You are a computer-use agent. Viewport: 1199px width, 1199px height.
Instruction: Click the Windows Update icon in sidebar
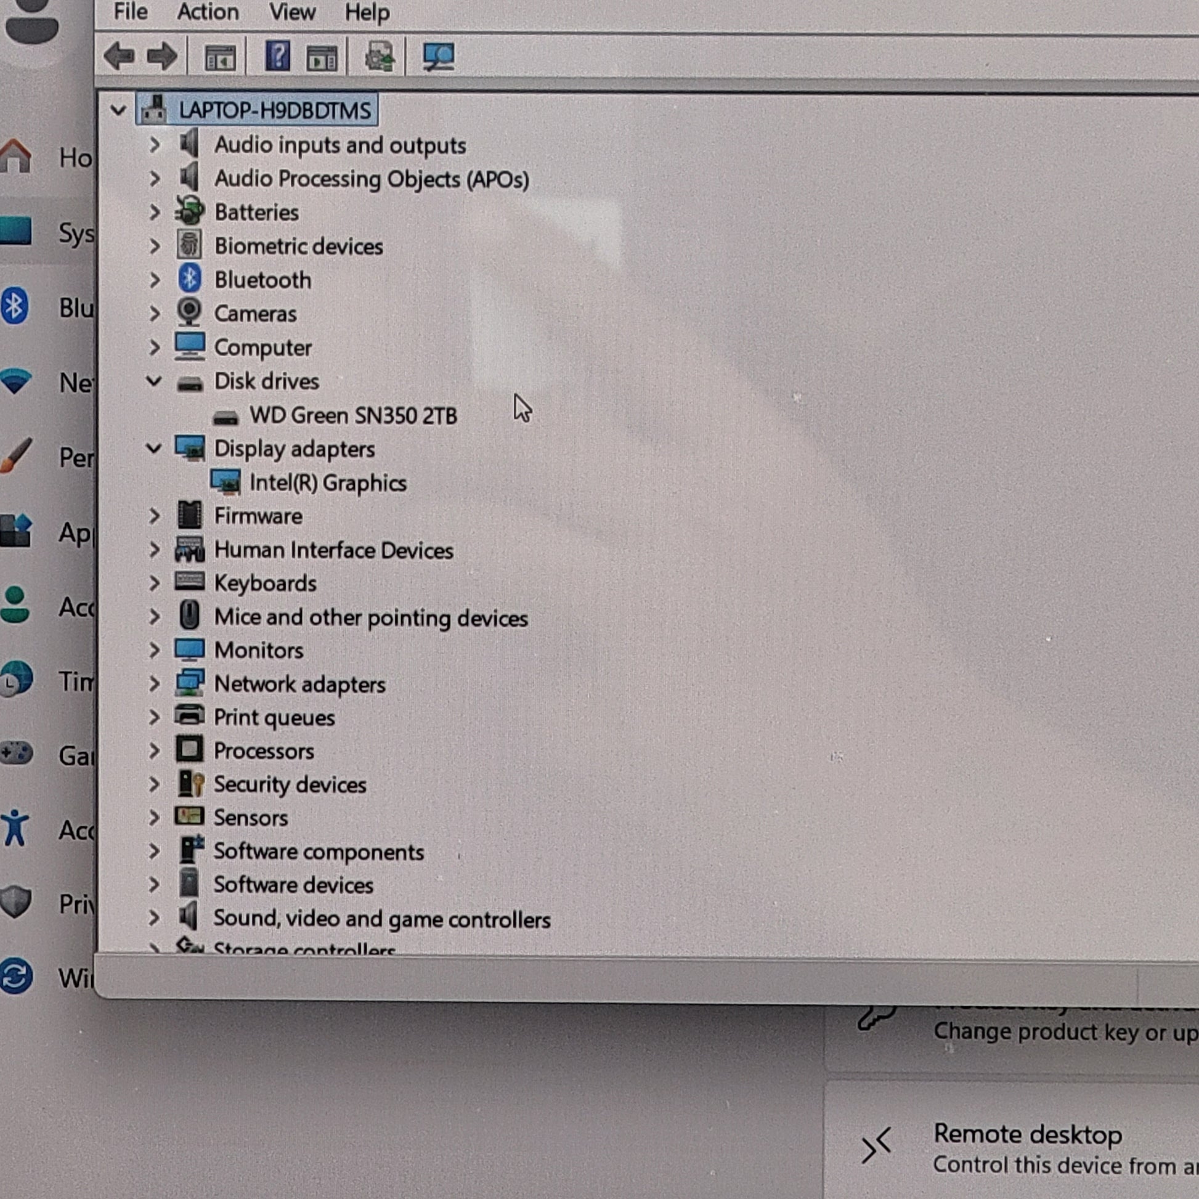pyautogui.click(x=16, y=976)
